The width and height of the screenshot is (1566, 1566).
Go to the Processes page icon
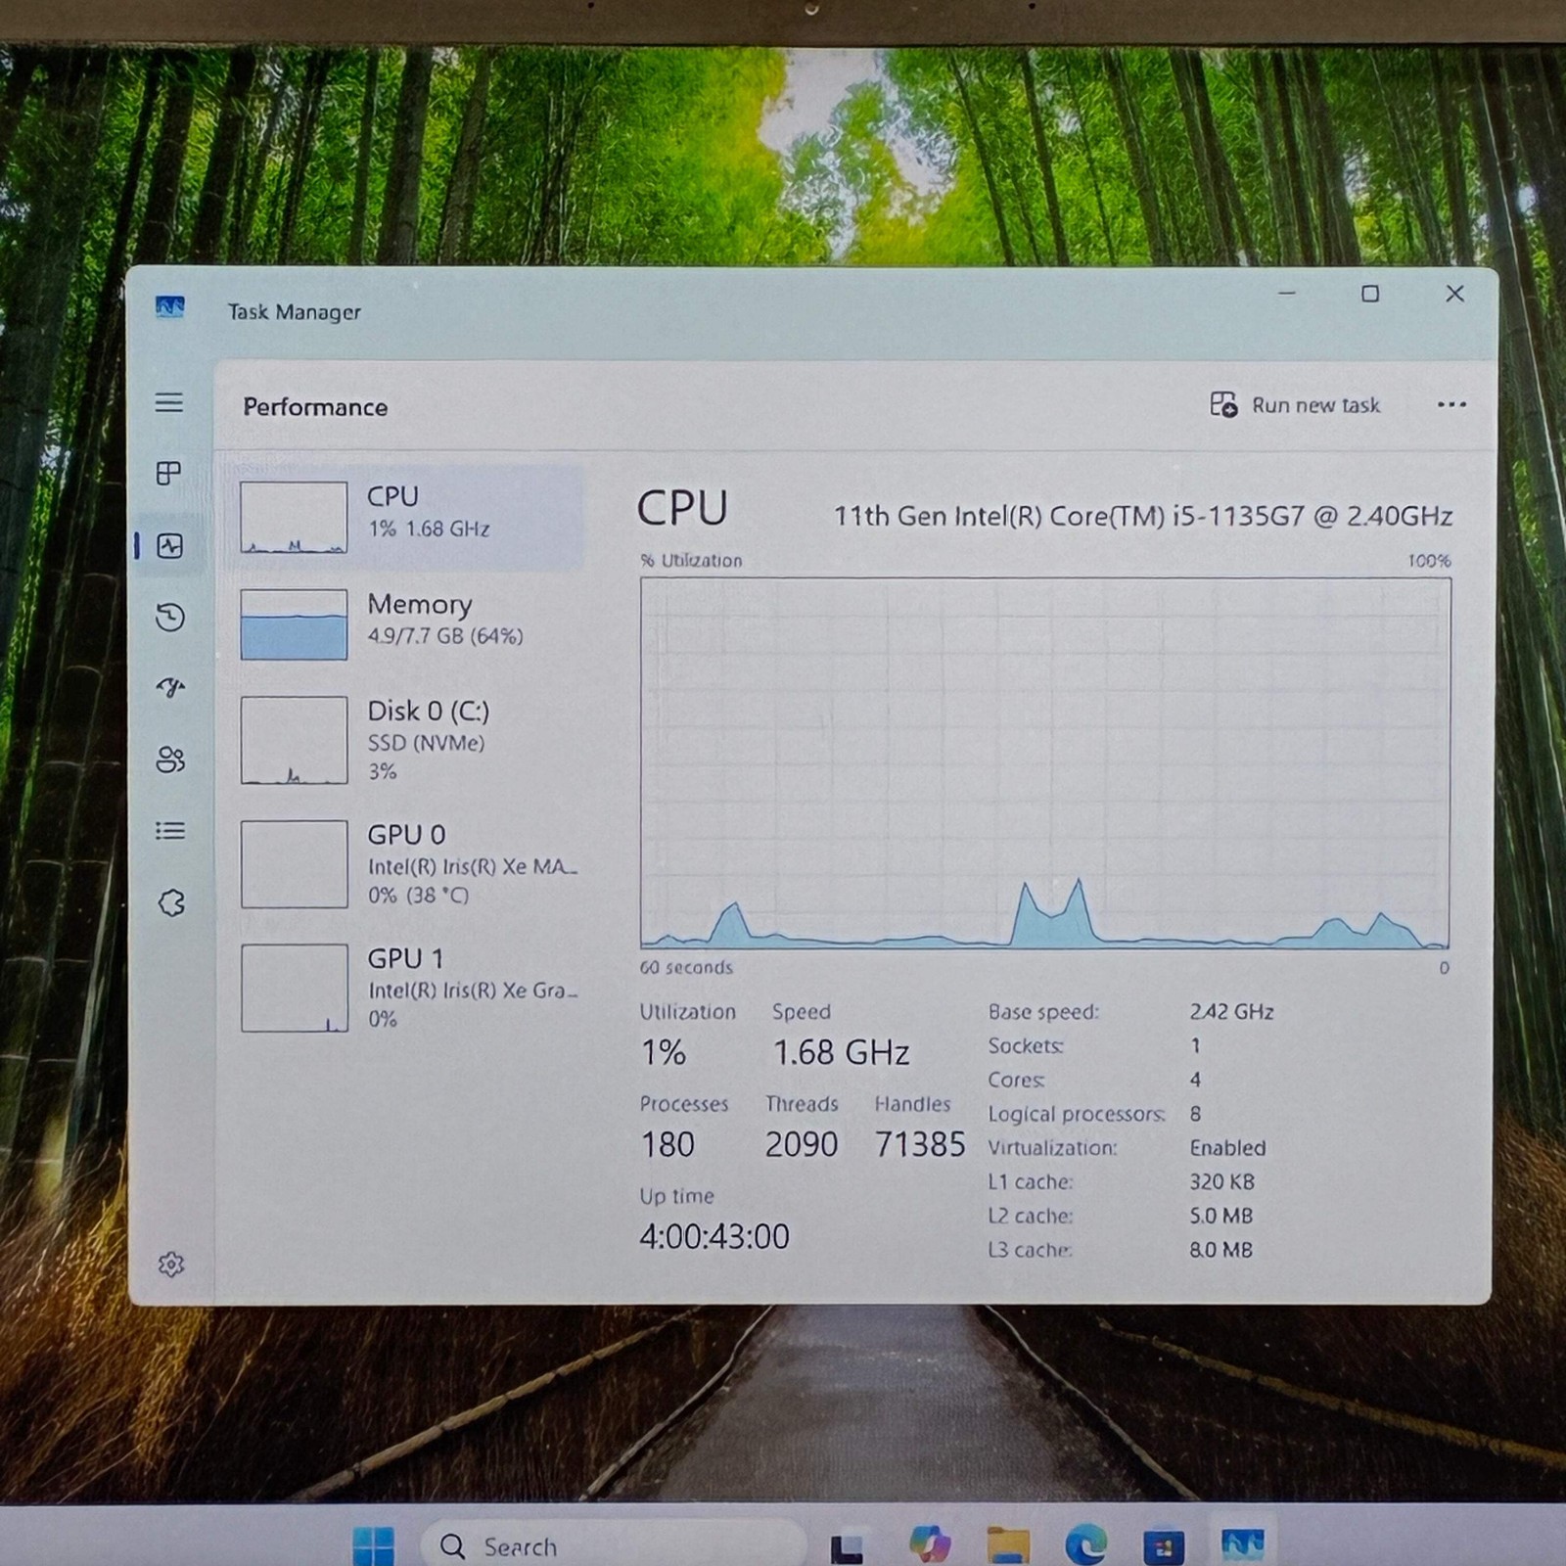[169, 474]
